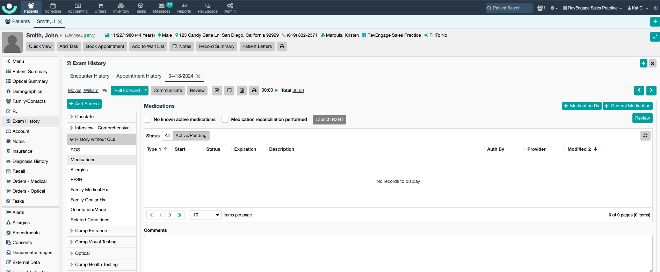660x272 pixels.
Task: Switch to Encounter History tab
Action: click(x=89, y=76)
